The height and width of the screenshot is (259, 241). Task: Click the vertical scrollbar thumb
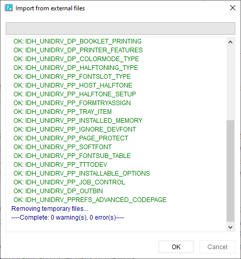230,171
